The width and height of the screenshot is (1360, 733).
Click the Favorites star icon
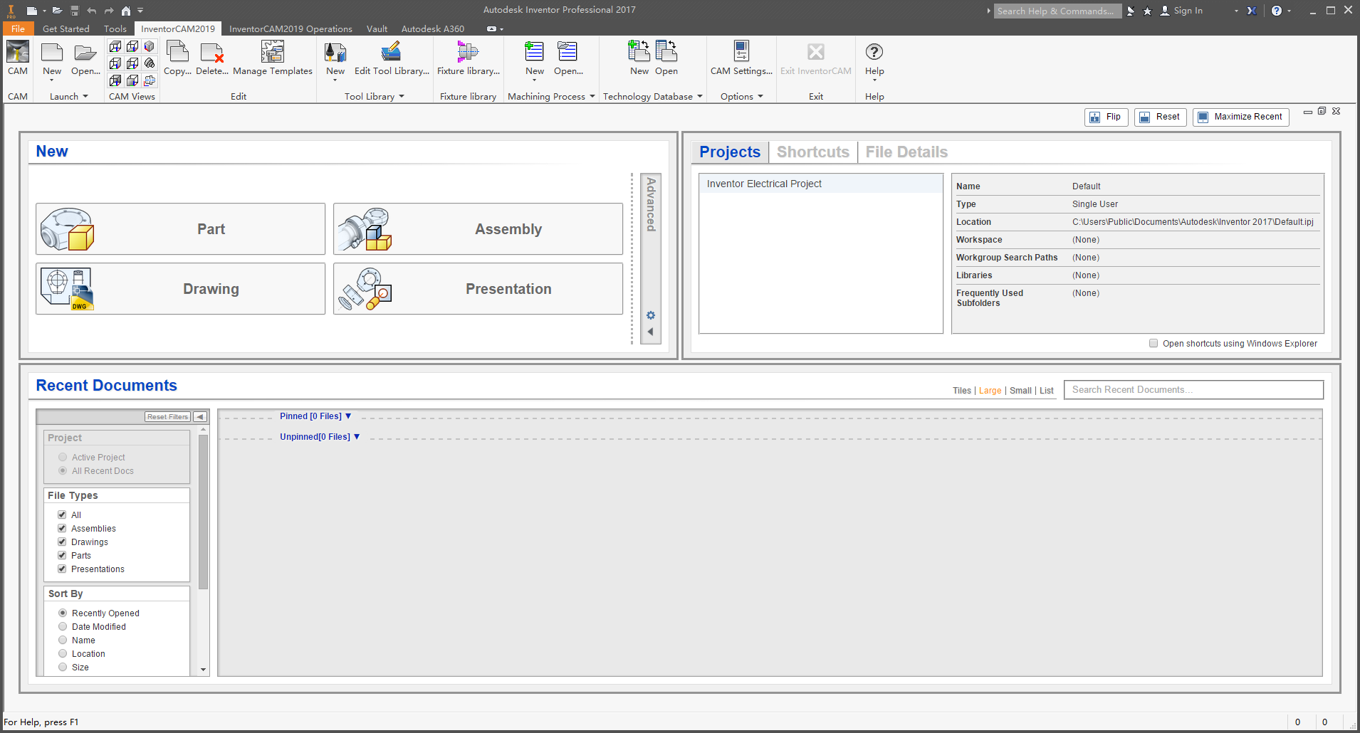point(1147,11)
